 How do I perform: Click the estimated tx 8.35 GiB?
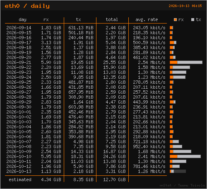click(83, 180)
